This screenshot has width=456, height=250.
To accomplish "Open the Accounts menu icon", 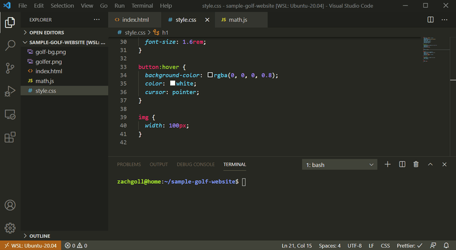I will tap(10, 206).
